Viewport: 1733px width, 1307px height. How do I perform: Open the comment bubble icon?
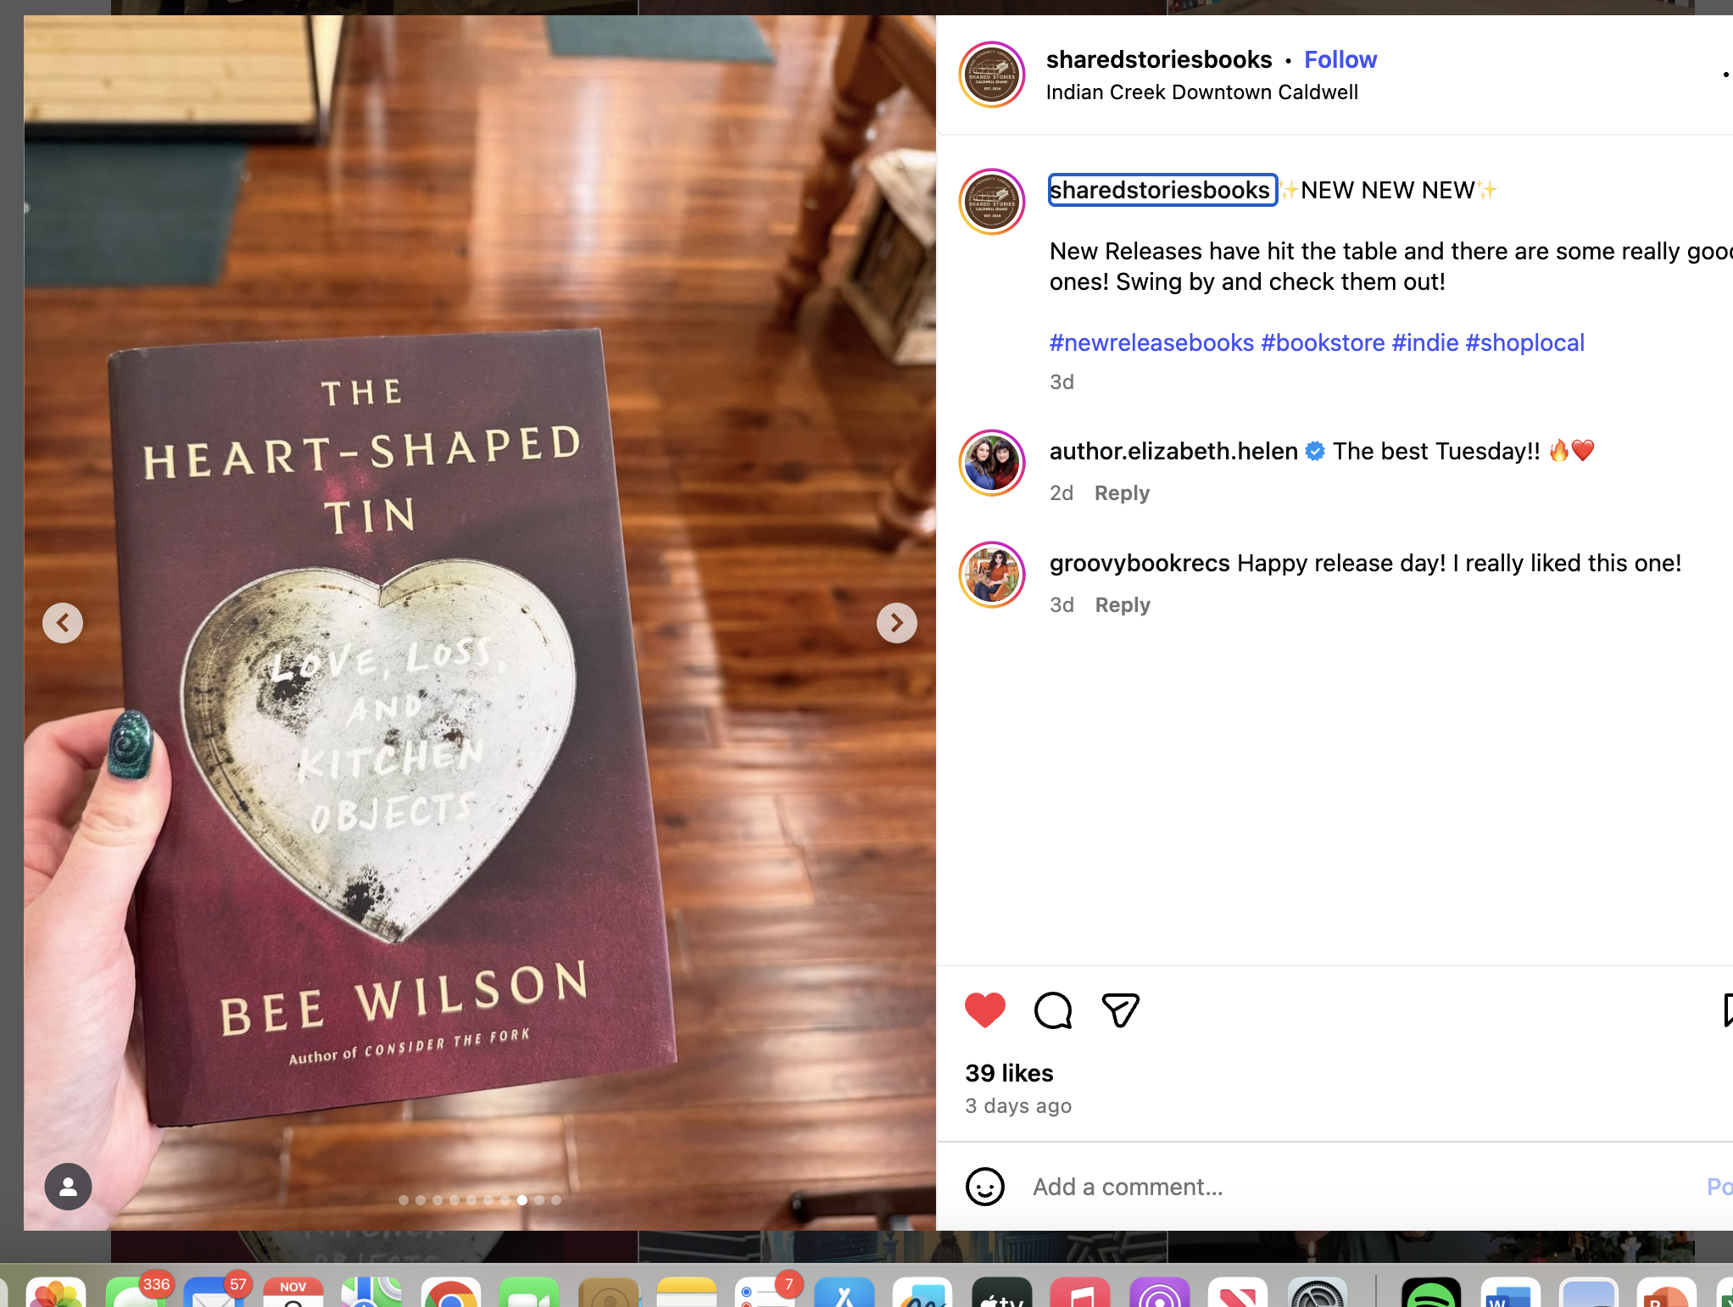tap(1053, 1009)
